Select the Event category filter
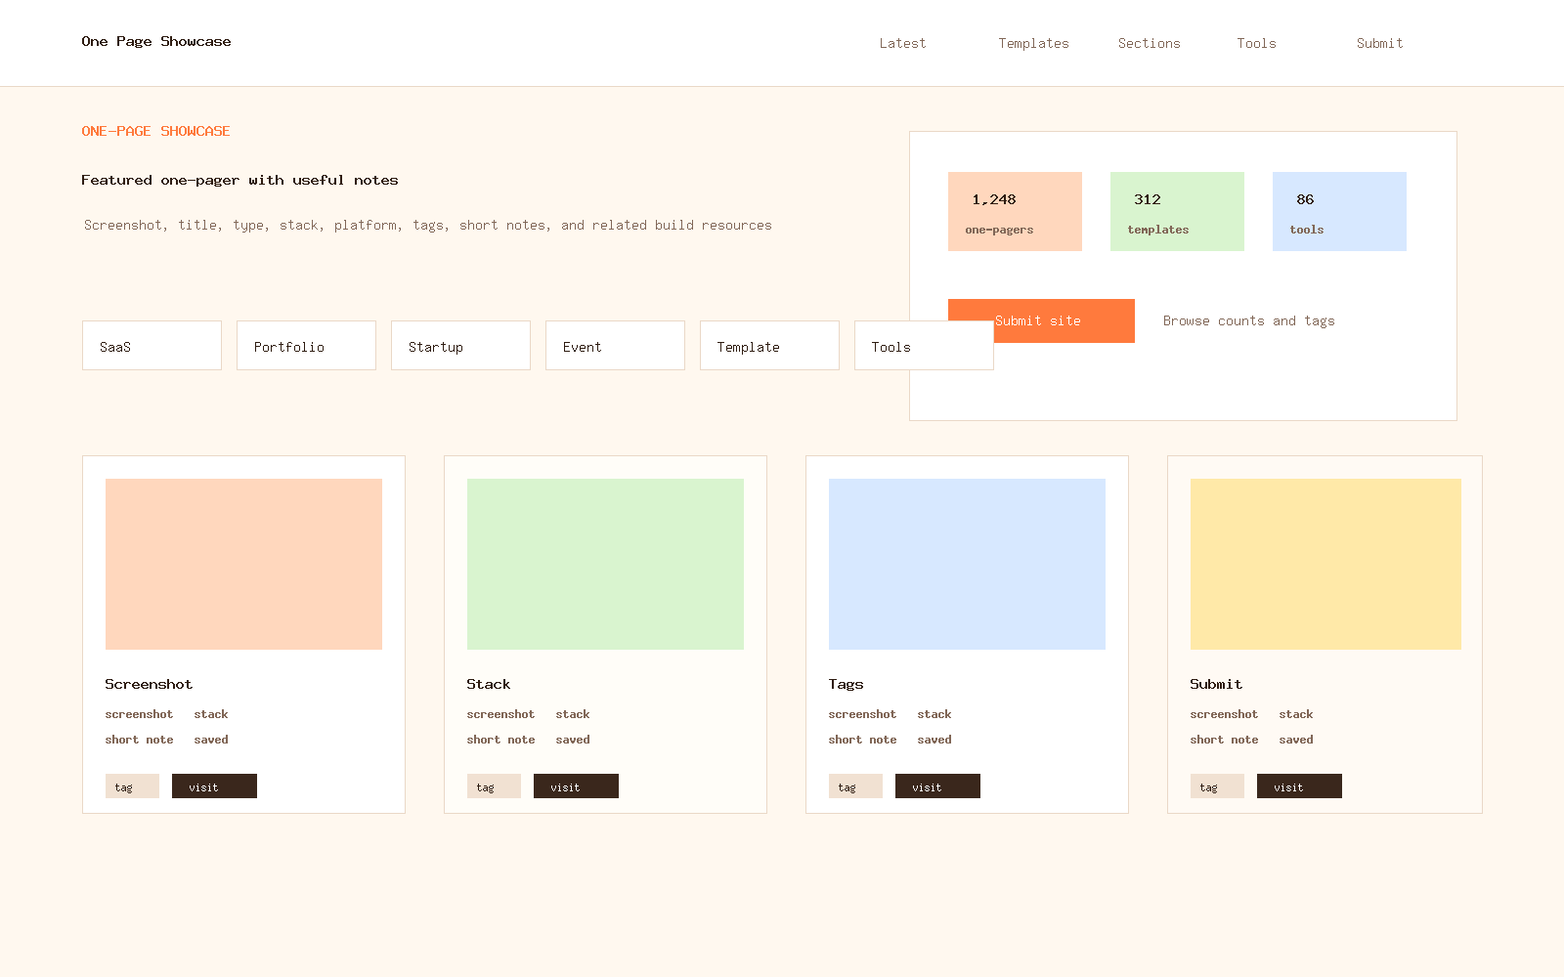 (x=615, y=346)
